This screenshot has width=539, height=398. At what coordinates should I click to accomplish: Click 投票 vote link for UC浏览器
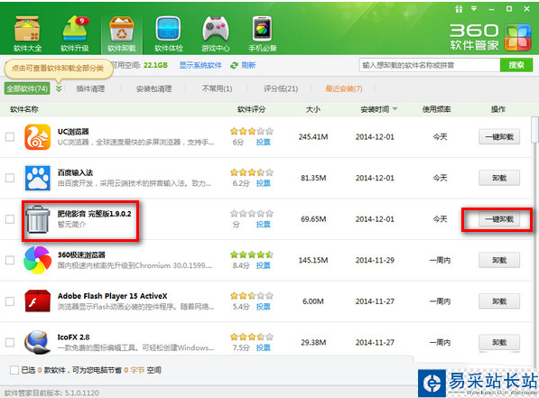[x=263, y=143]
